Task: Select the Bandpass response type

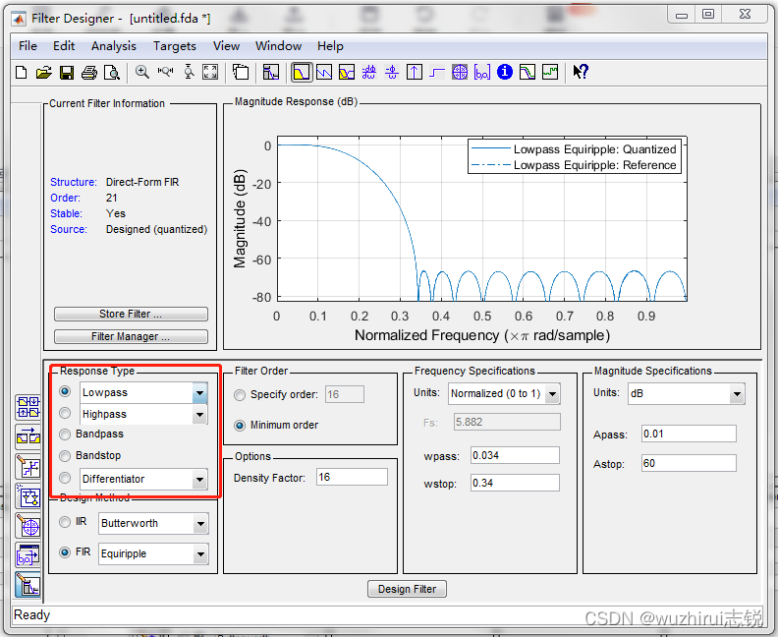Action: tap(65, 434)
